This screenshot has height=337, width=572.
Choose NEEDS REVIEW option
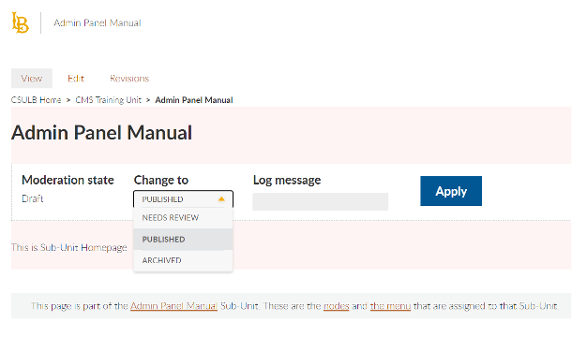click(x=183, y=218)
